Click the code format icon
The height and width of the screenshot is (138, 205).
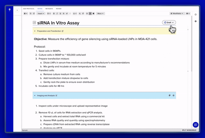(70, 14)
